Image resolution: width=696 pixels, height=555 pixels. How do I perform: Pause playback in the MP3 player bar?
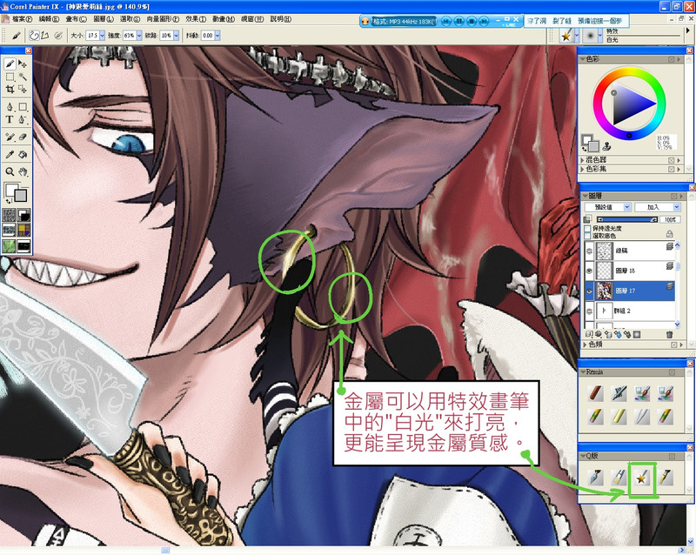pos(459,21)
